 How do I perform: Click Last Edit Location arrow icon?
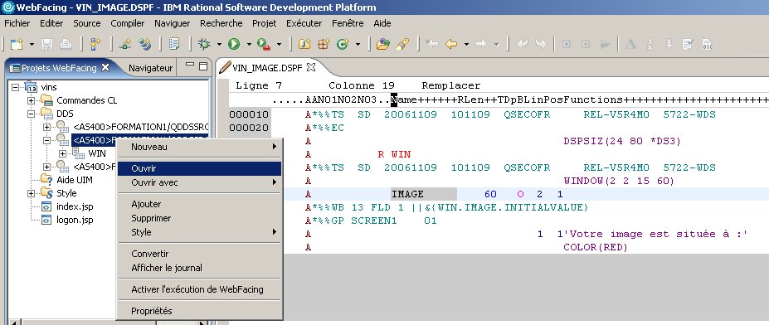tap(432, 44)
